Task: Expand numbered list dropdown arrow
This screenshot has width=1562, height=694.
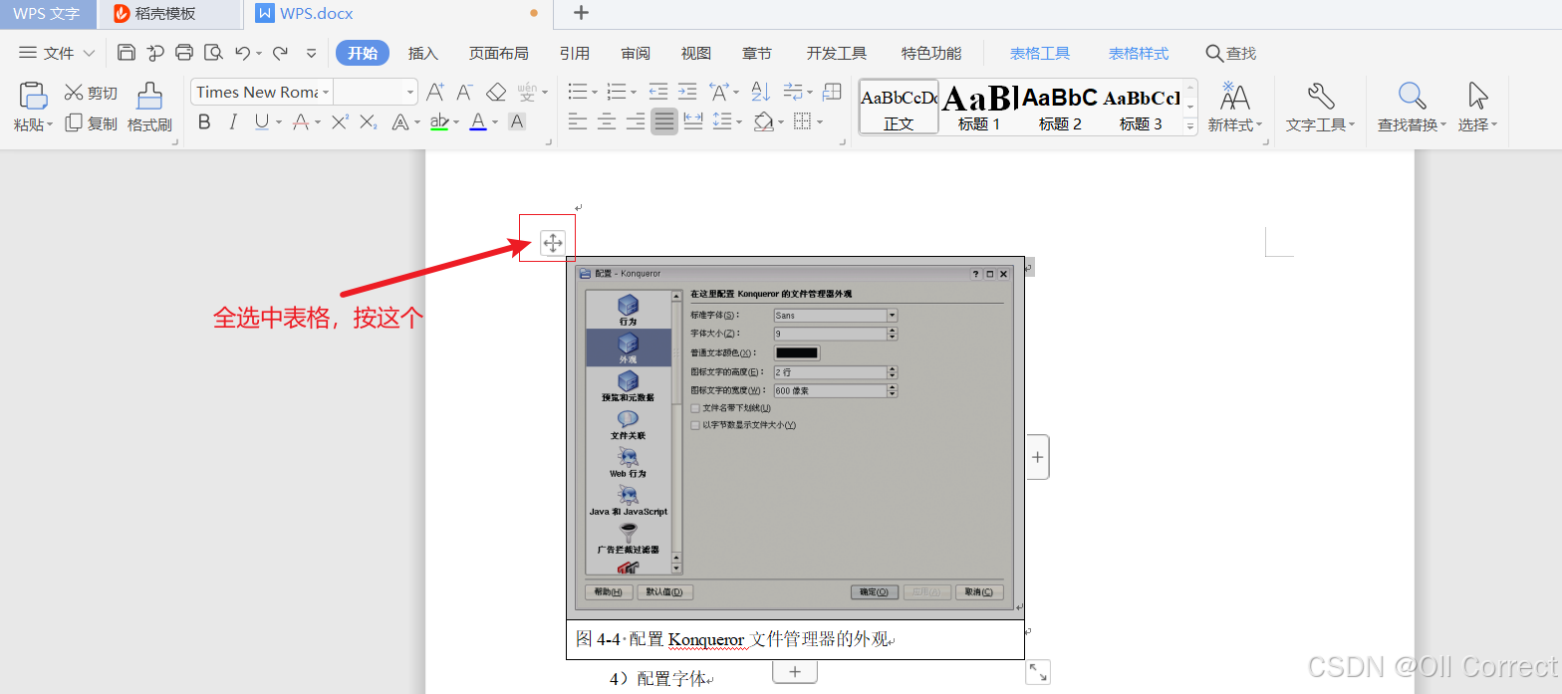Action: [634, 94]
